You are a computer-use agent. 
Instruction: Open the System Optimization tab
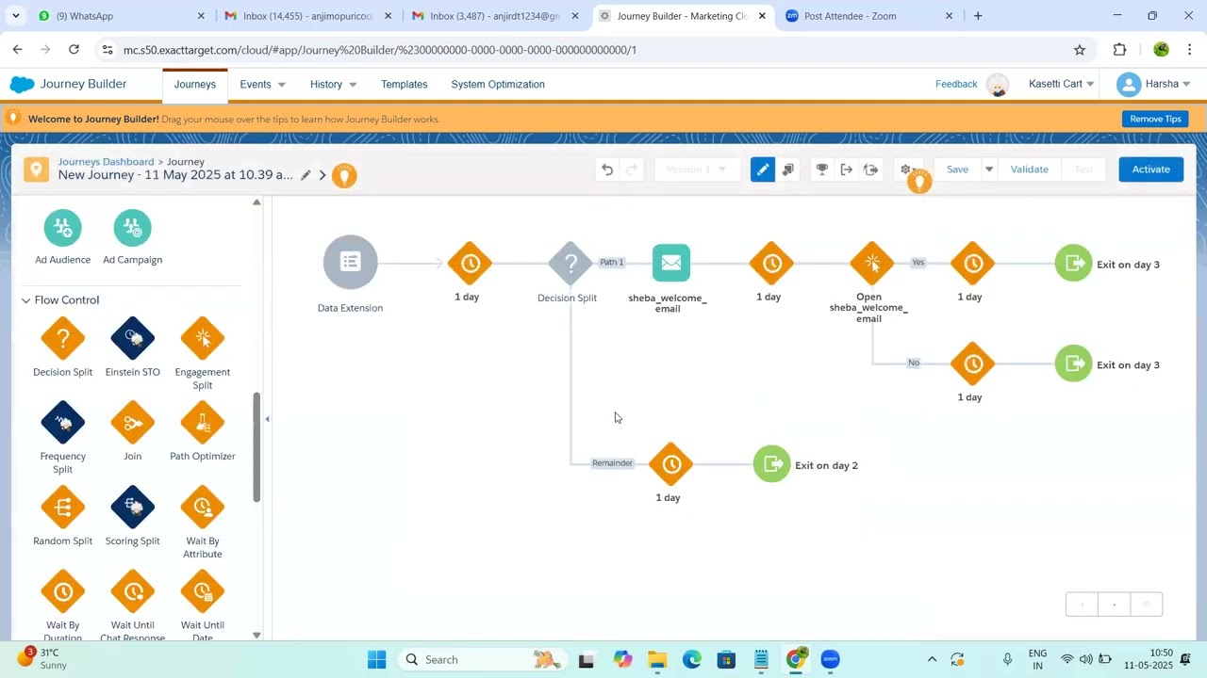click(498, 85)
